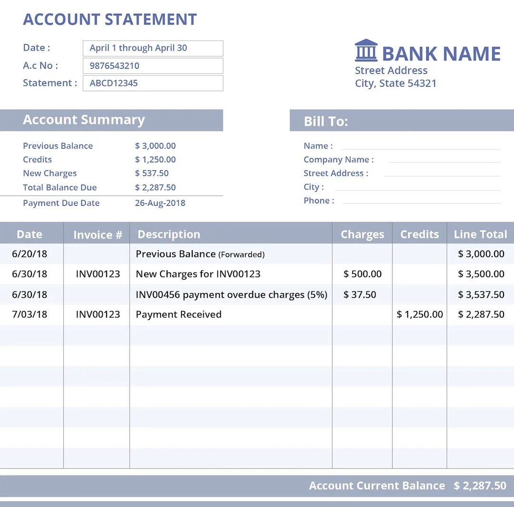Click the Charges column header

coord(362,235)
